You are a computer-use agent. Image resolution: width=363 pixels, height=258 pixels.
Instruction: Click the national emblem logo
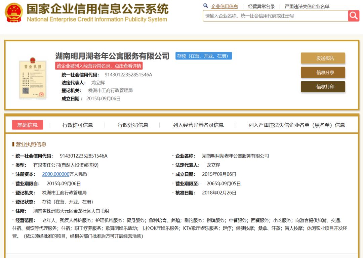pyautogui.click(x=14, y=12)
